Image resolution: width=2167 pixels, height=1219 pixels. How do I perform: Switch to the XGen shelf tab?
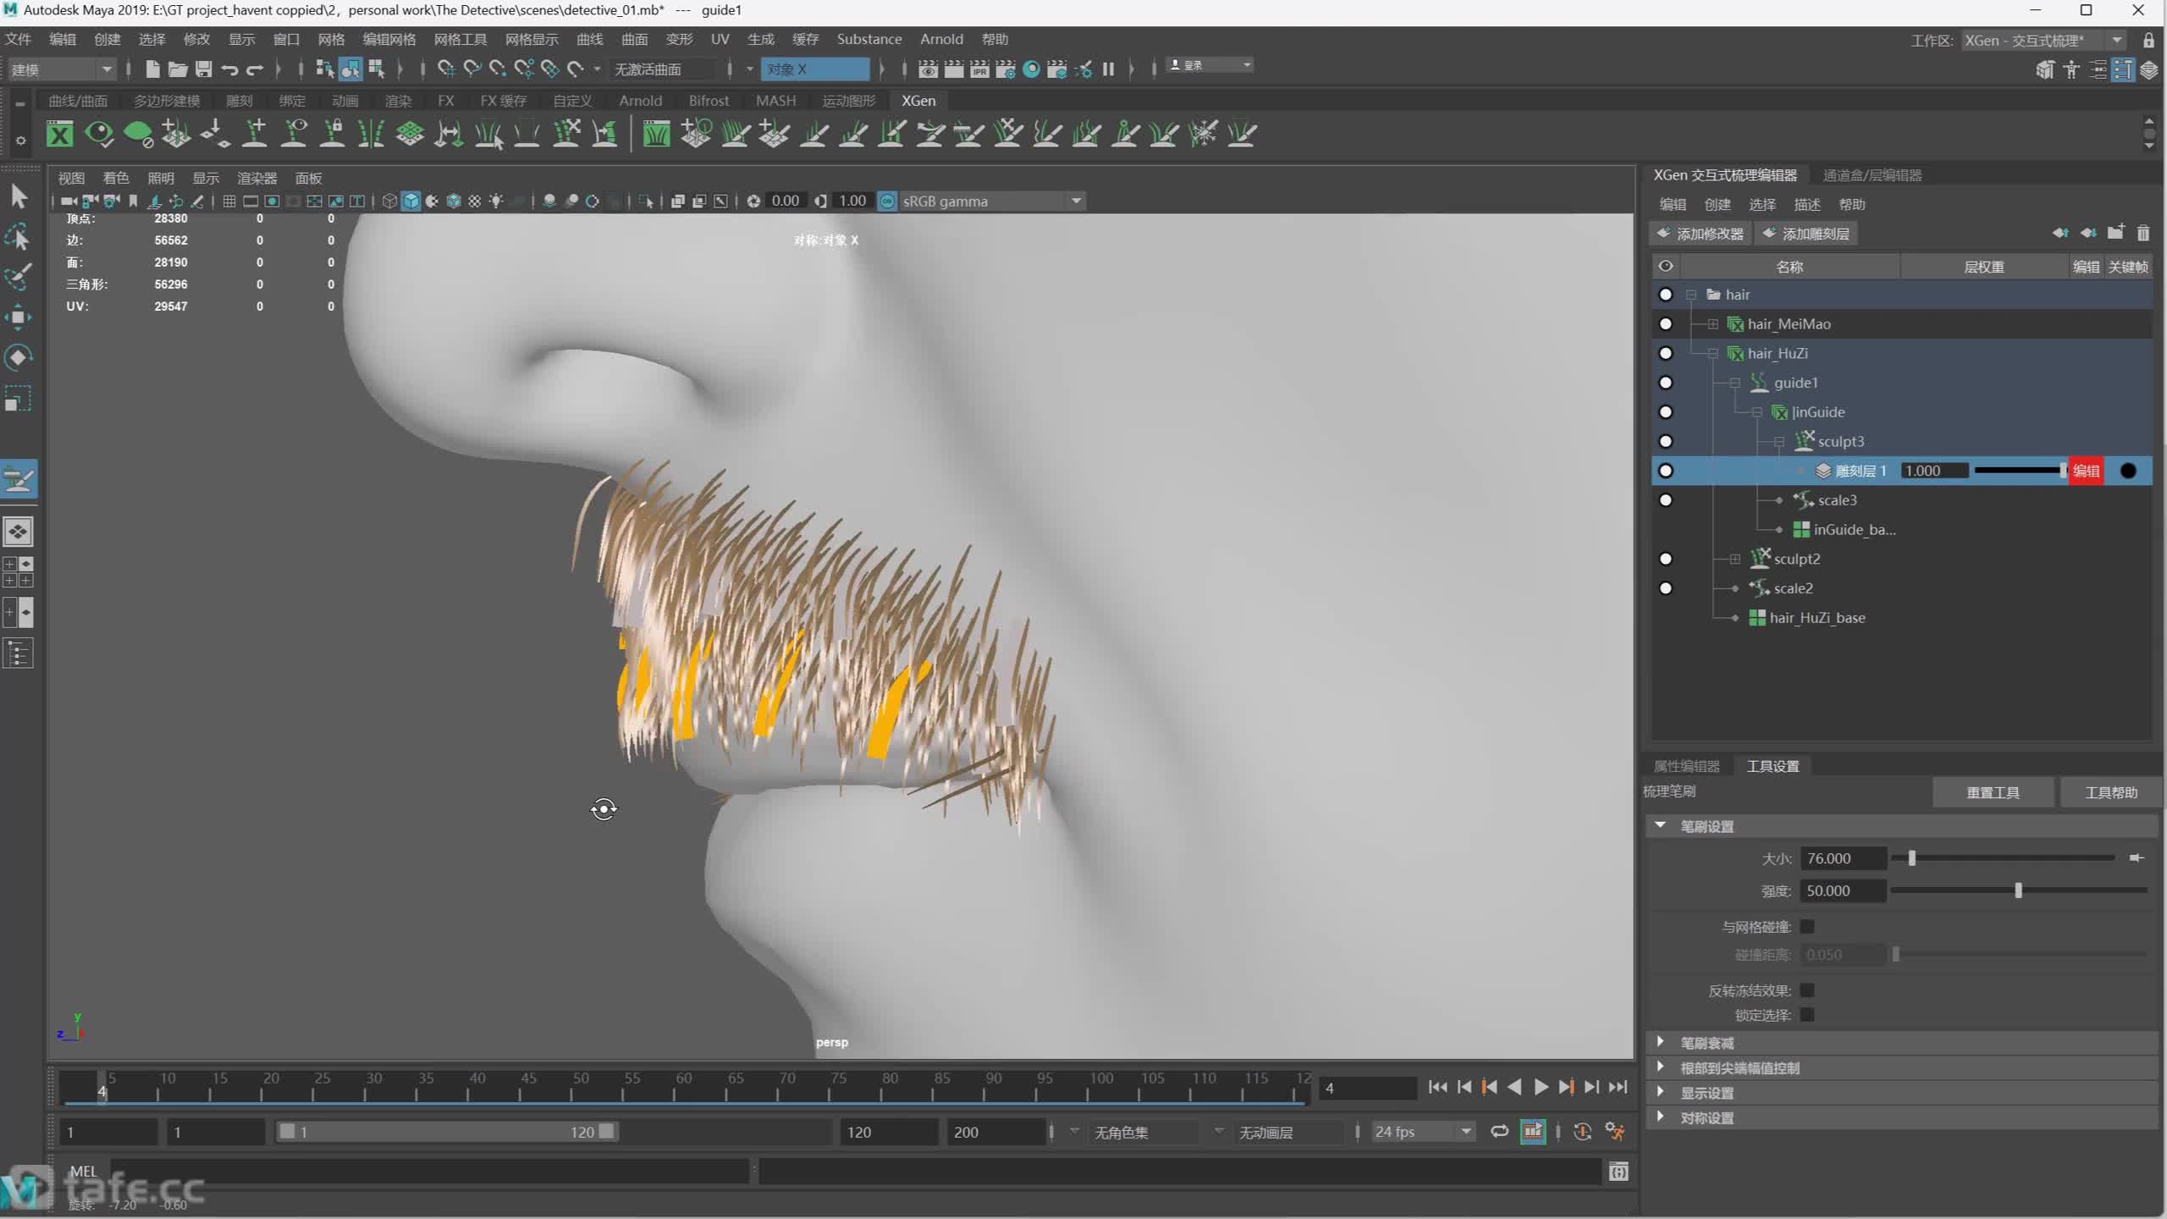coord(918,100)
